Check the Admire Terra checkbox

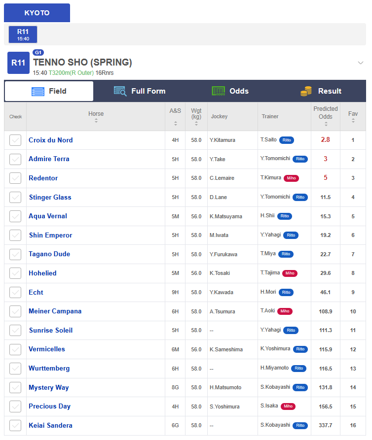click(15, 159)
